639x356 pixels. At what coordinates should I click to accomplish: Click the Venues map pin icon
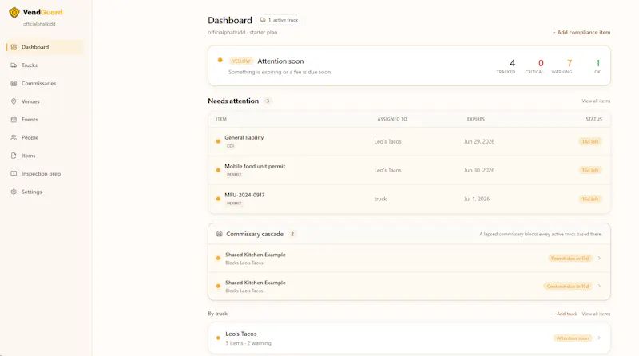coord(14,101)
